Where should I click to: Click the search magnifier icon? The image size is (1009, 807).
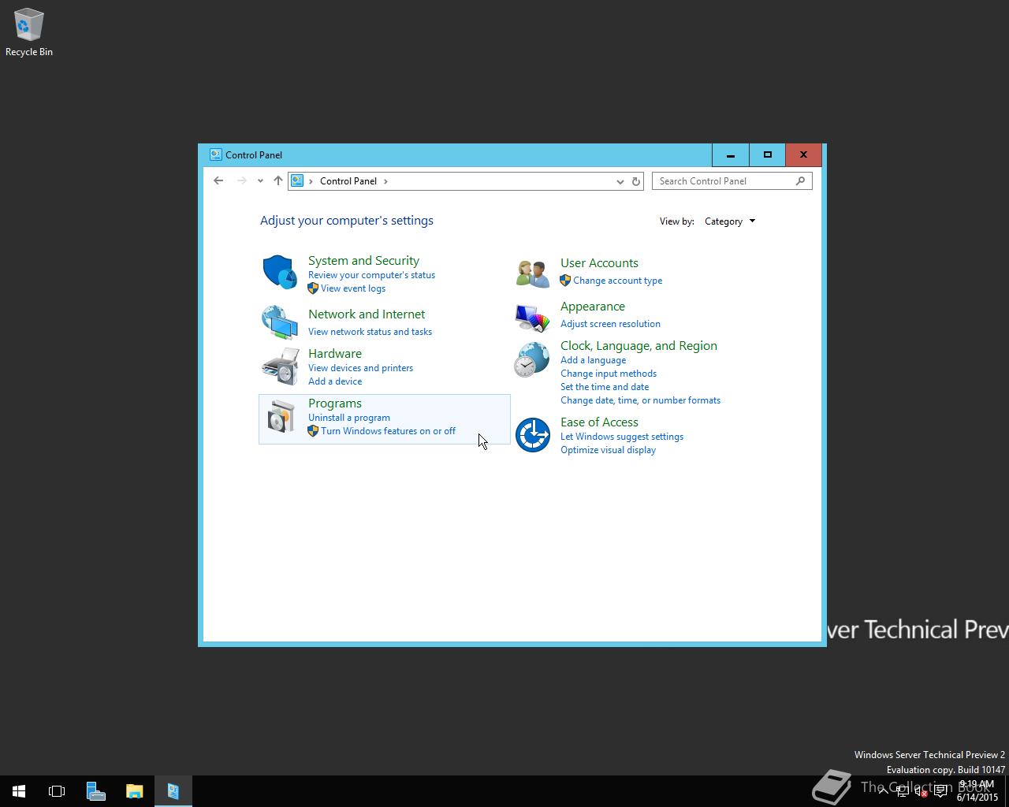tap(801, 181)
